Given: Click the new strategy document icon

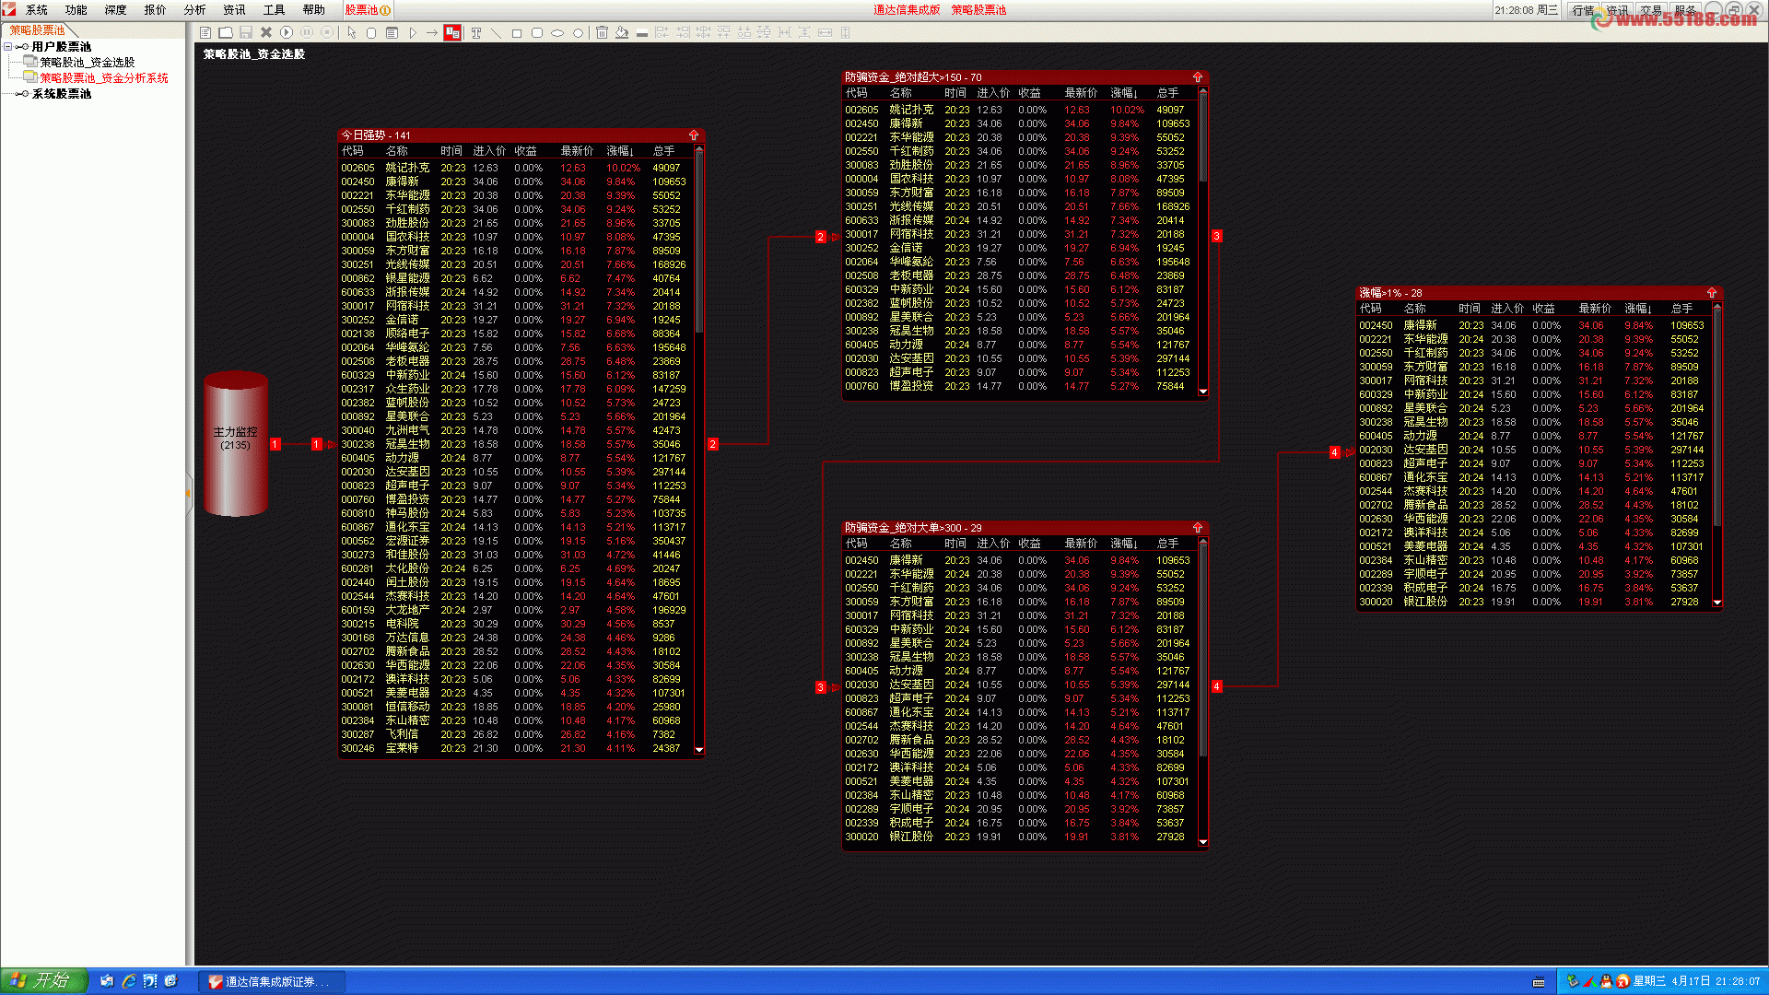Looking at the screenshot, I should (x=205, y=32).
